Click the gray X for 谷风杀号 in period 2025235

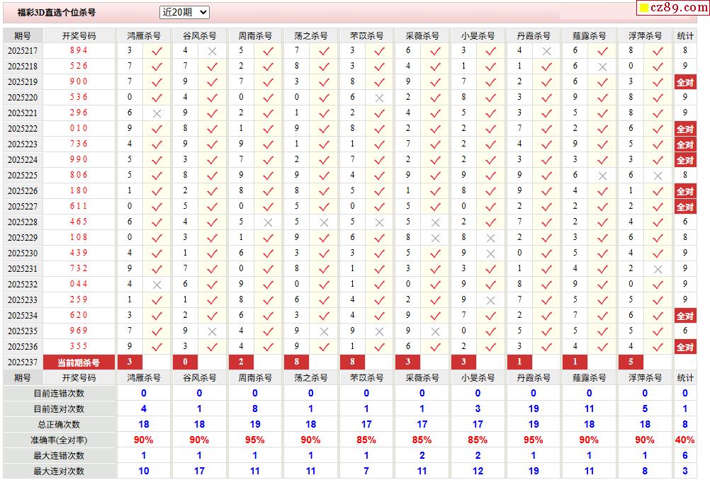tap(212, 331)
